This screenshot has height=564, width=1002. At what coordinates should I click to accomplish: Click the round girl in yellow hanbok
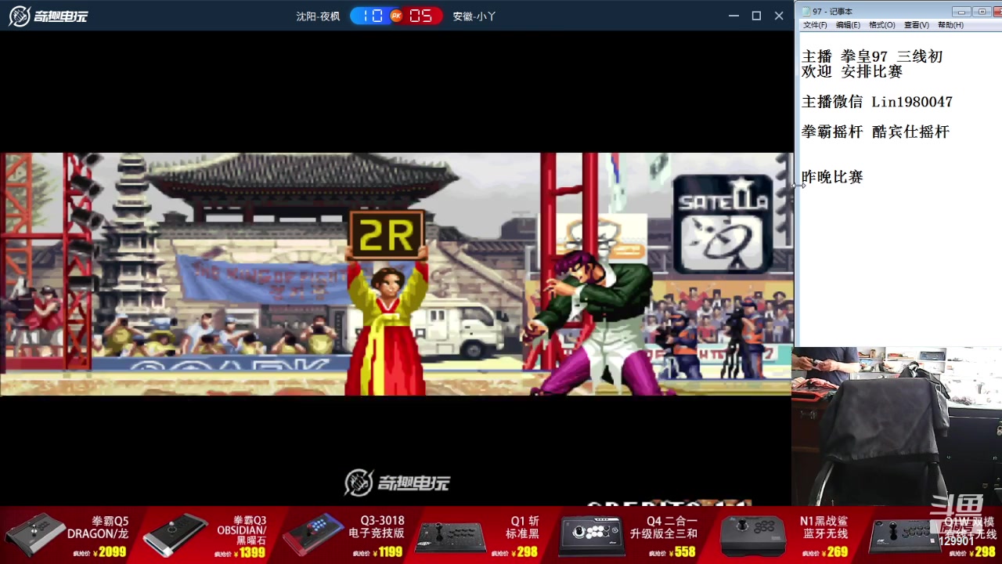[x=386, y=327]
